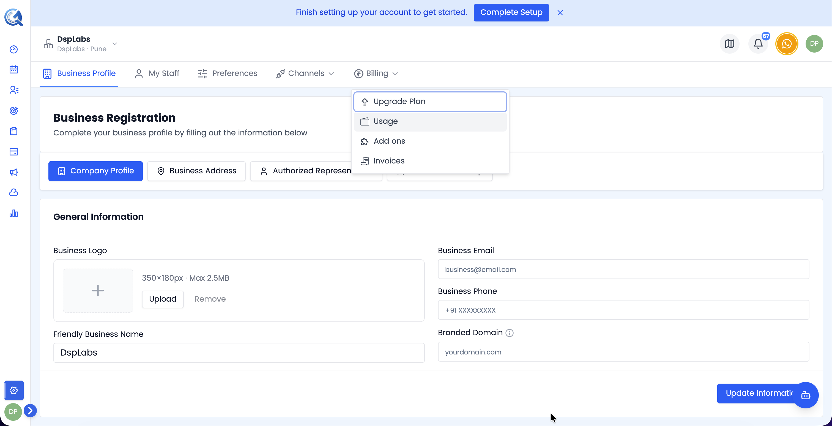Dismiss the setup banner with X

click(x=560, y=13)
